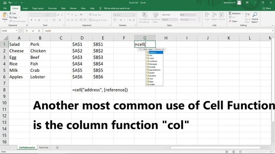Switch to the Page Layout tab

pos(38,8)
